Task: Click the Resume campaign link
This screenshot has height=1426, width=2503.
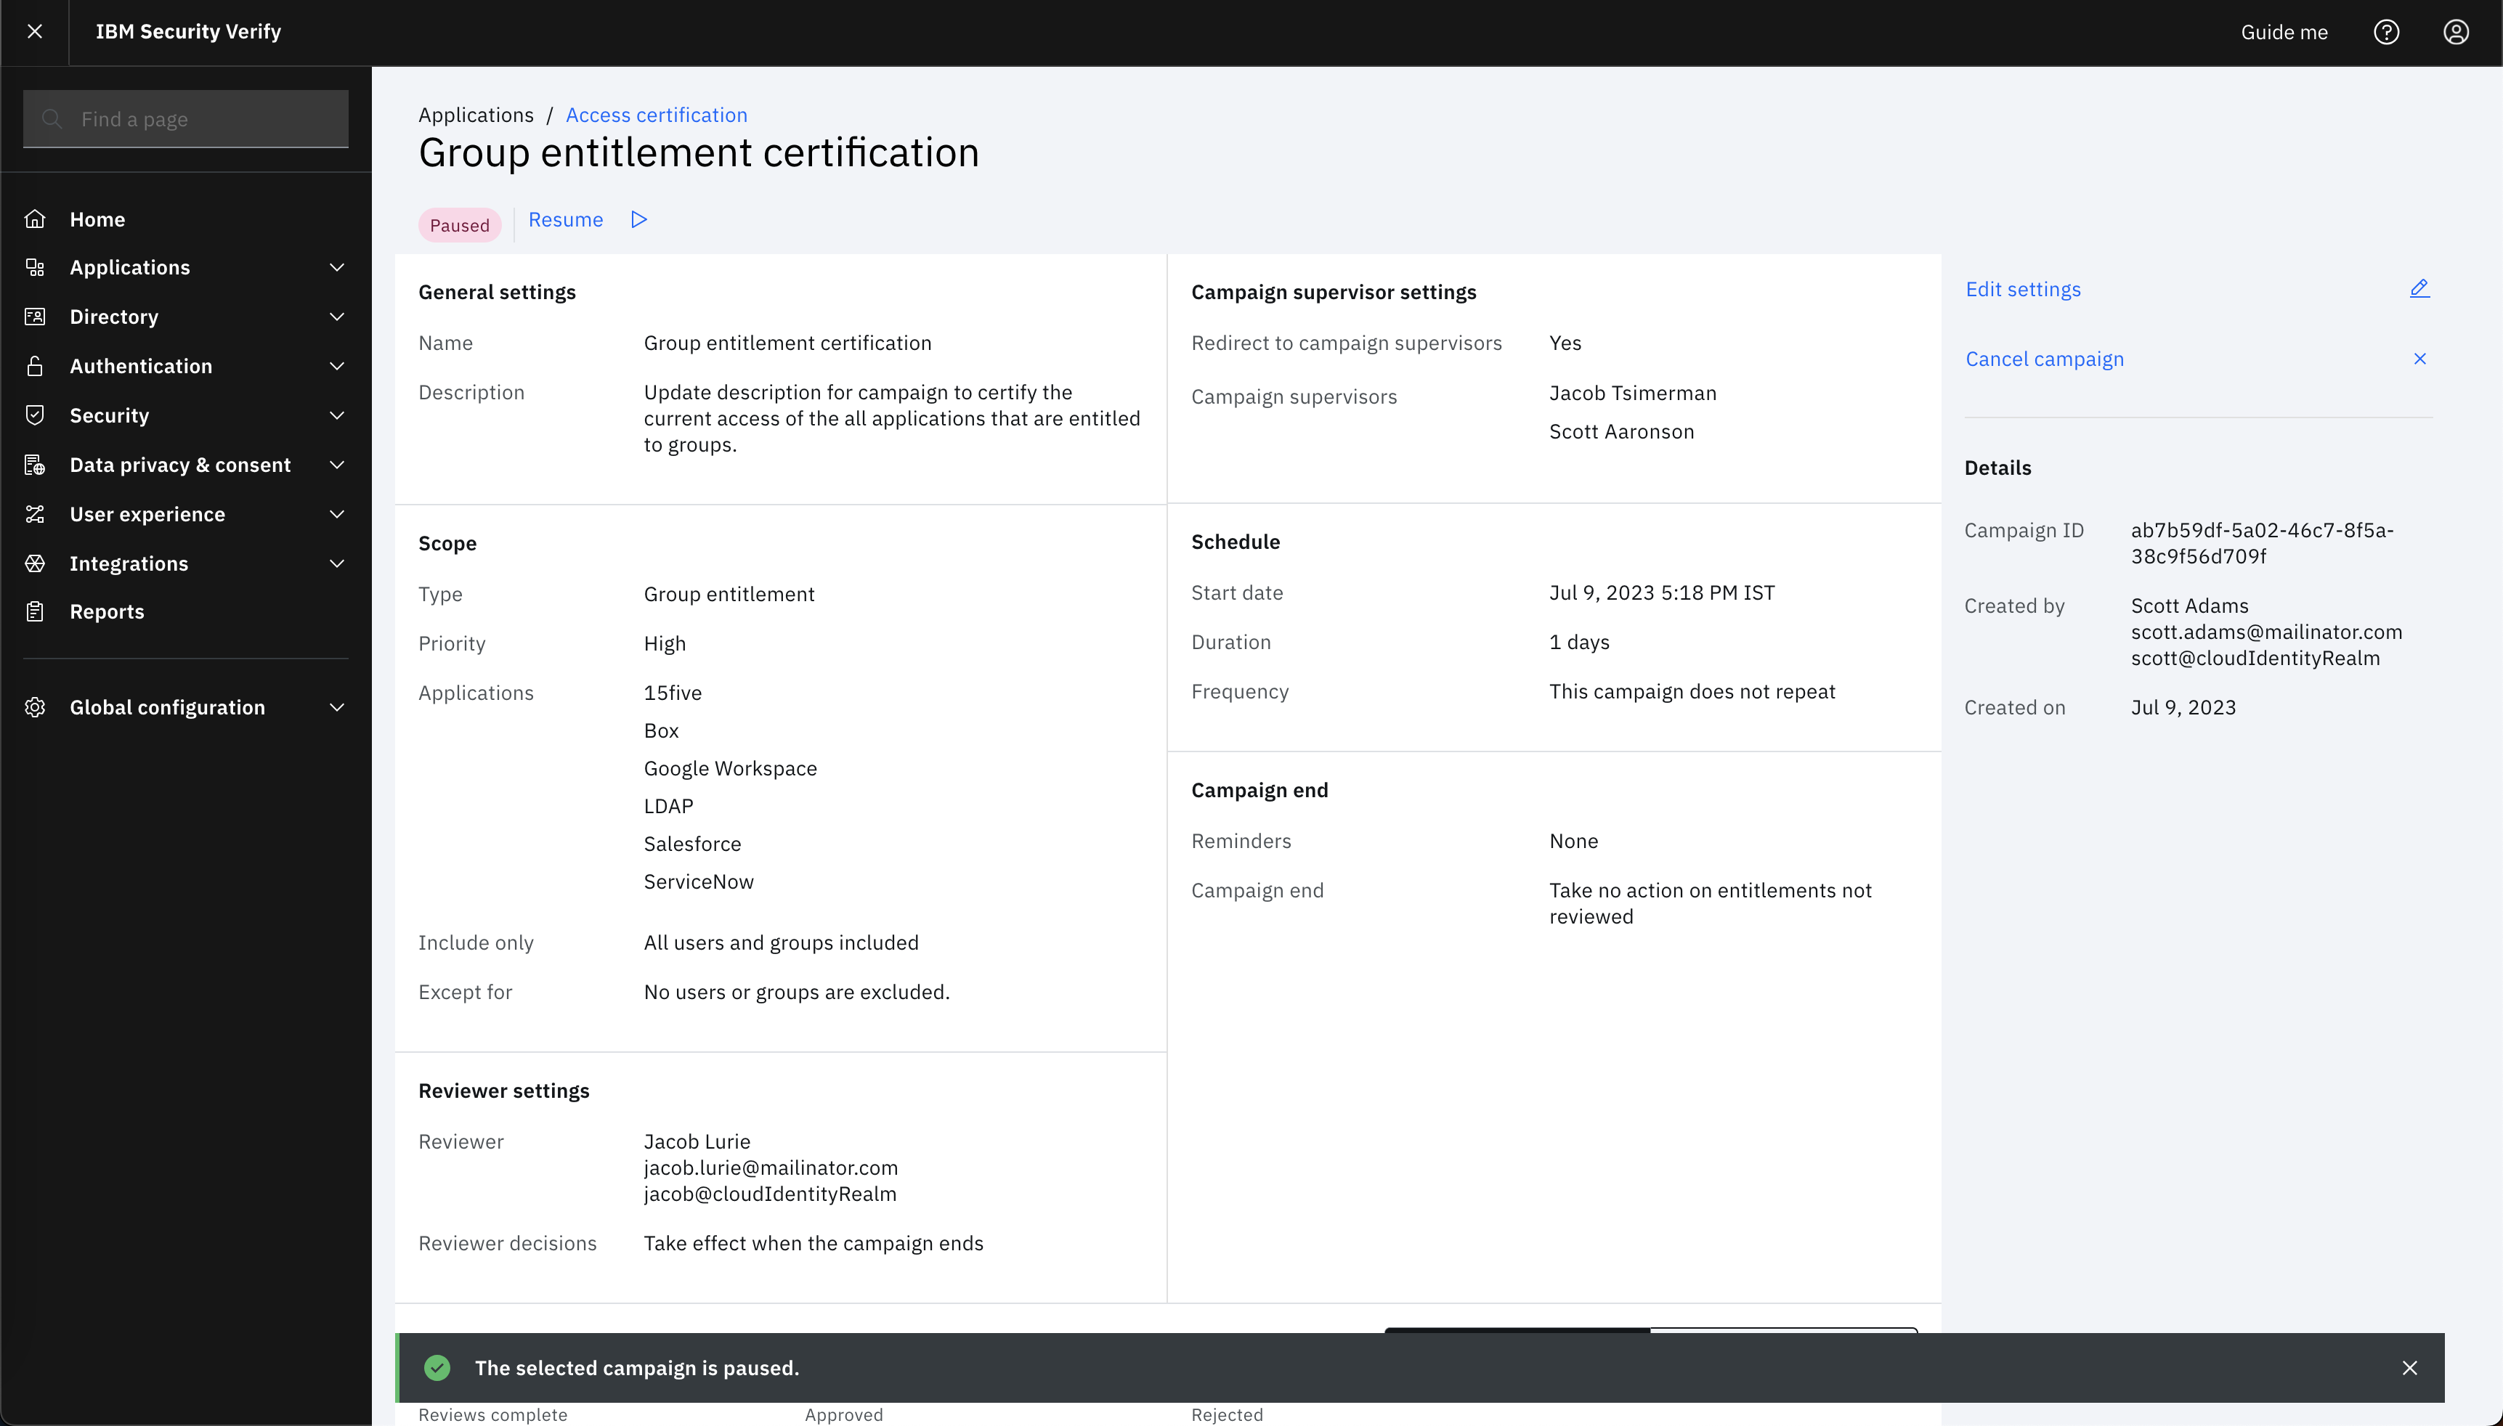Action: coord(565,219)
